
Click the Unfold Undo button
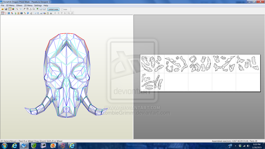click(53, 10)
